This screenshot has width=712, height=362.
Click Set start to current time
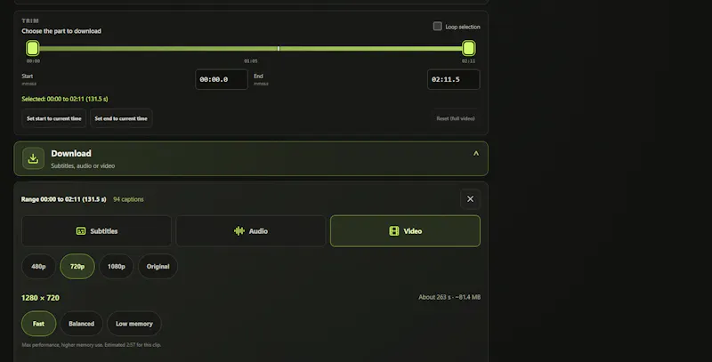(x=54, y=118)
